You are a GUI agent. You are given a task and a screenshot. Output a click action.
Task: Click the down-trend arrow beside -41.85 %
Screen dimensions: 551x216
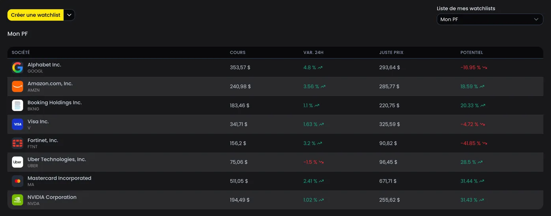coord(485,143)
